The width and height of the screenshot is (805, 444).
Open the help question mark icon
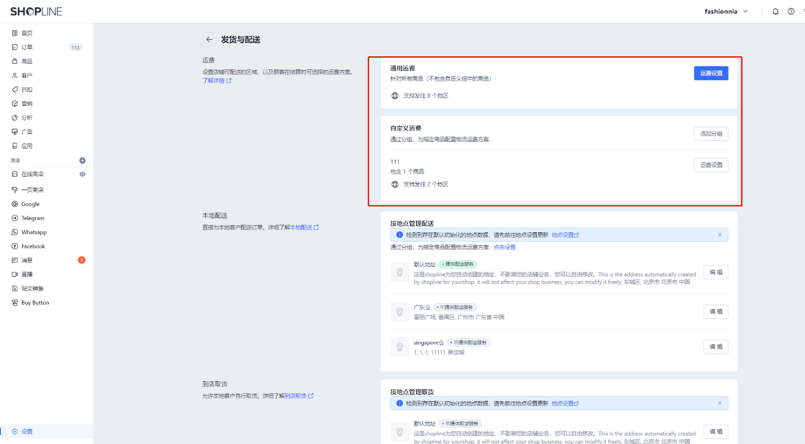[791, 12]
